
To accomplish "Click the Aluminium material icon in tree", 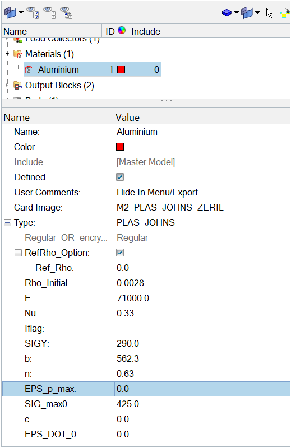I will 29,69.
